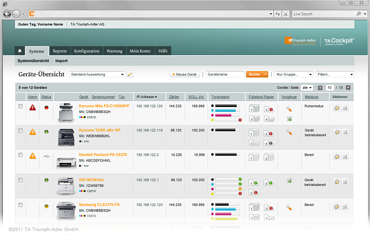Click the Neues Gerät button
The height and width of the screenshot is (235, 370).
[x=185, y=74]
